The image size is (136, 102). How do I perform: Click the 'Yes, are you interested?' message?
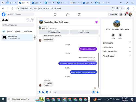pyautogui.click(x=88, y=49)
